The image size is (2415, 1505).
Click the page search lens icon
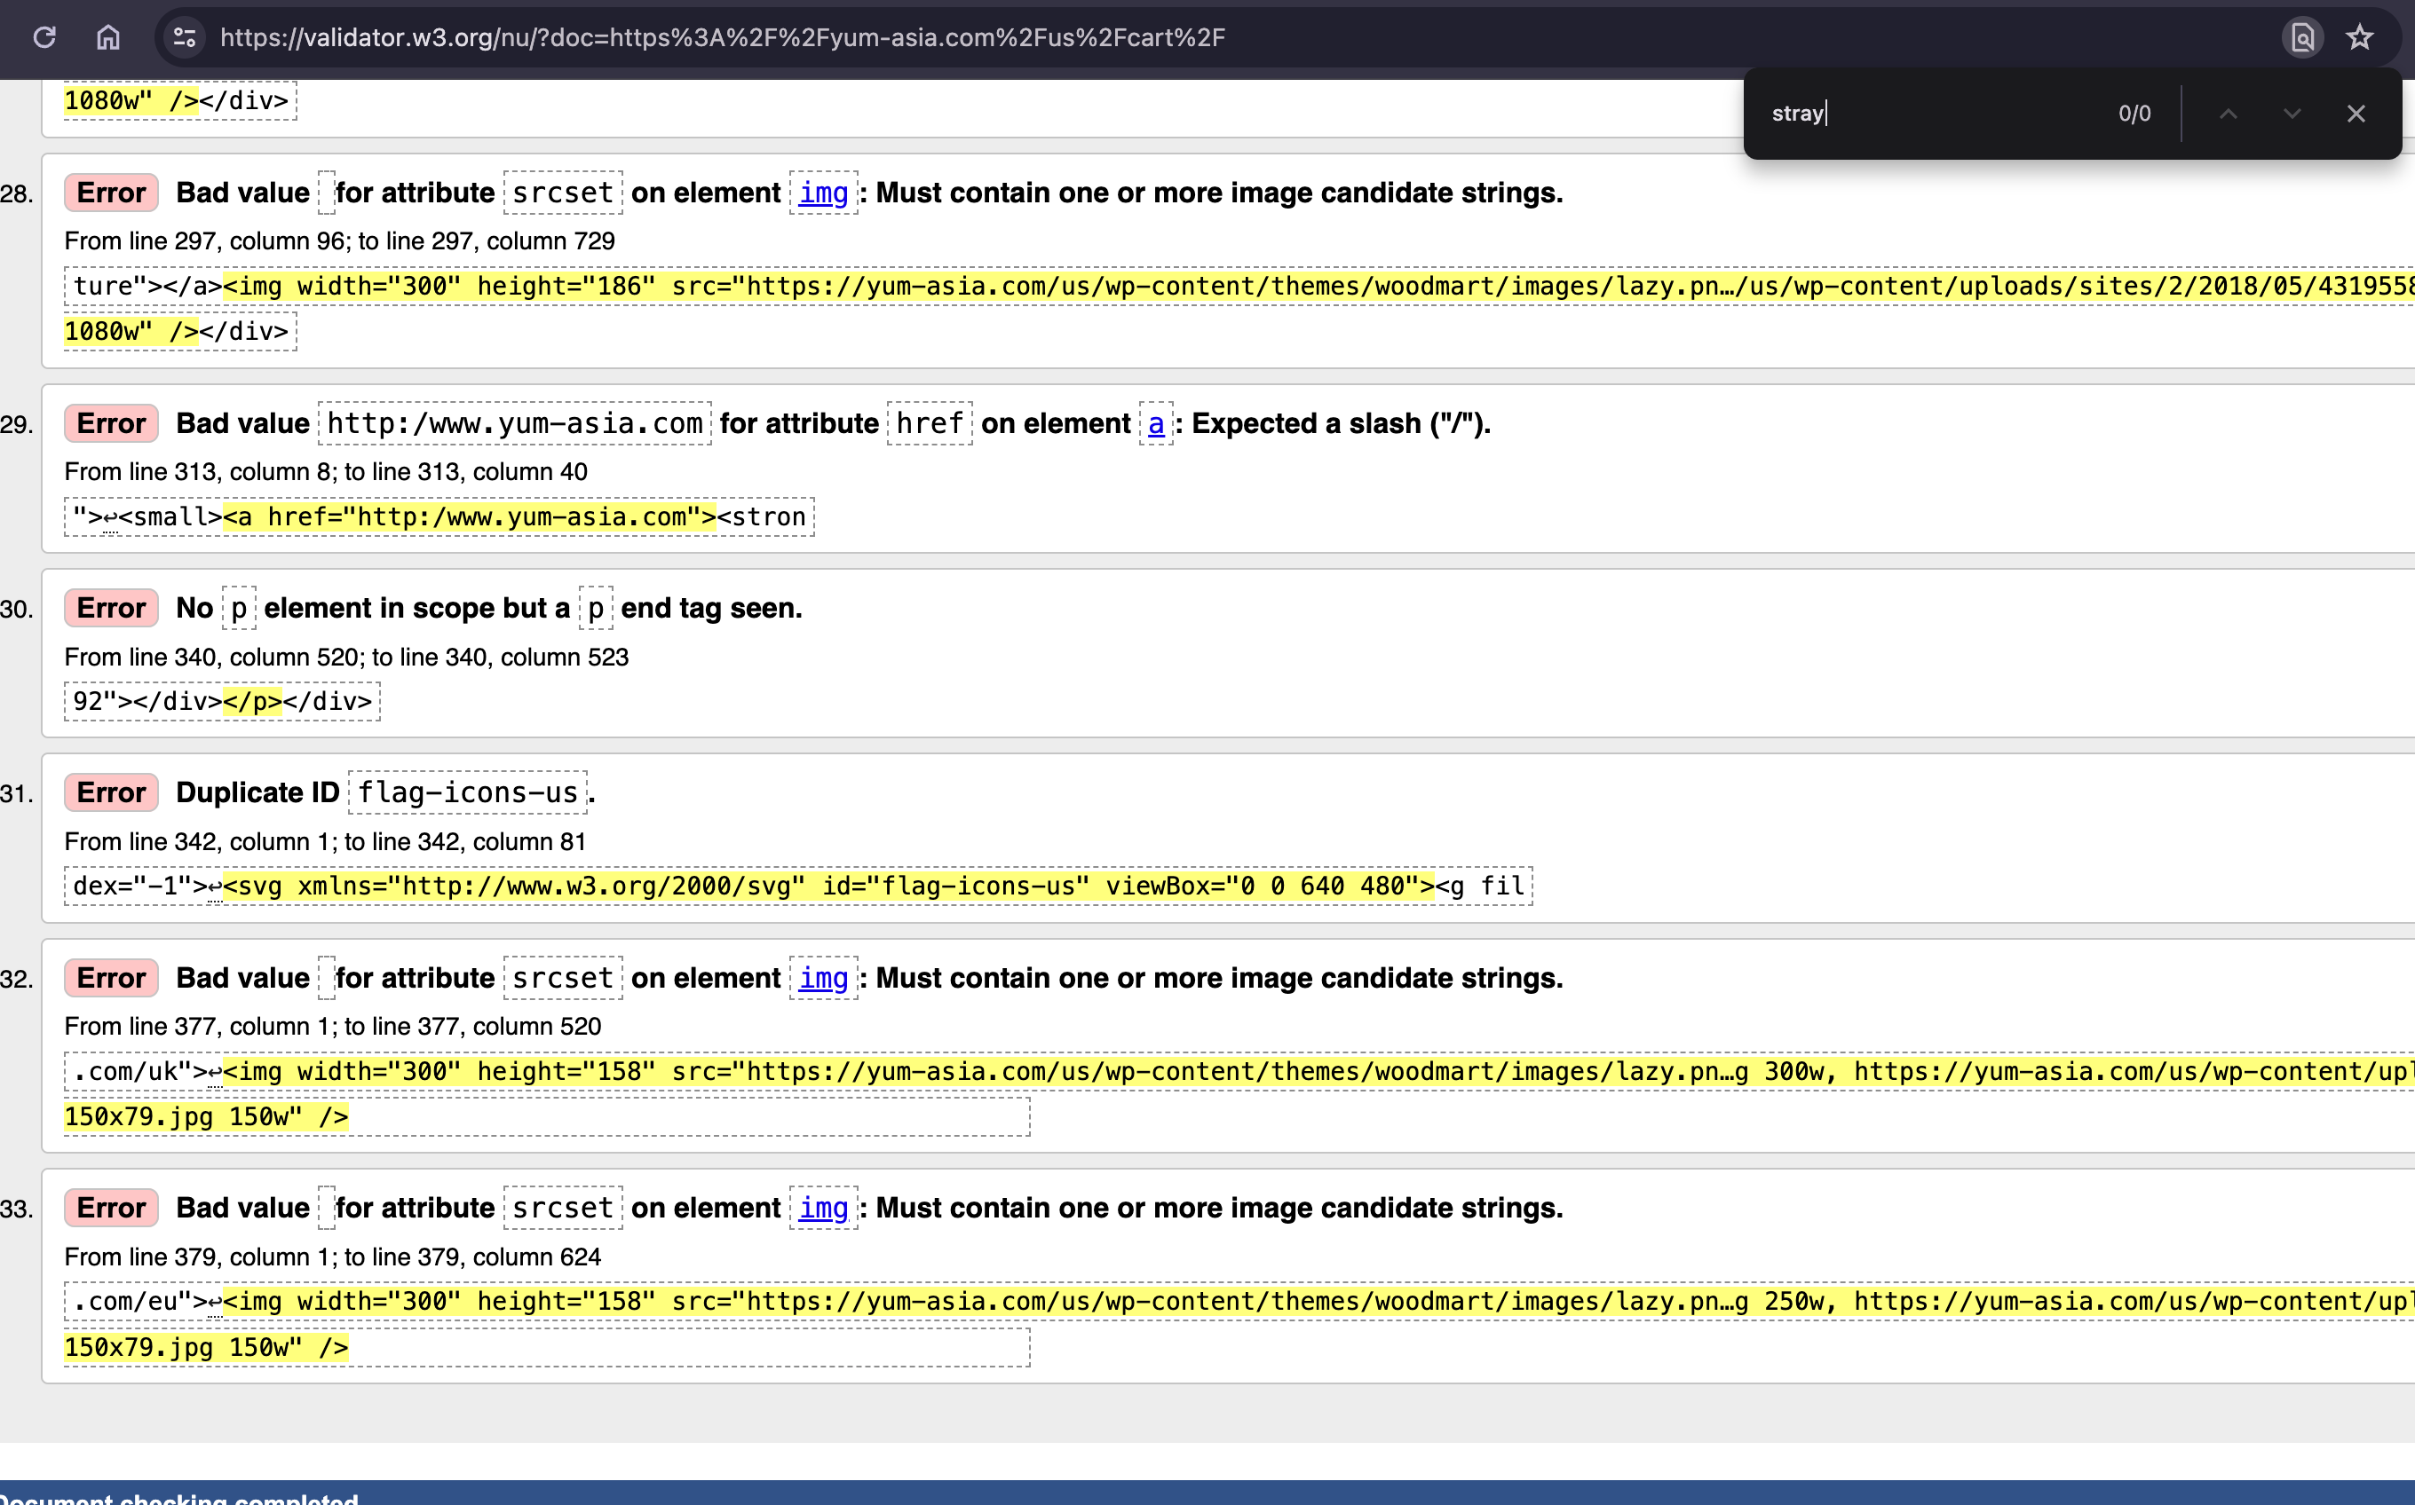pos(2301,38)
